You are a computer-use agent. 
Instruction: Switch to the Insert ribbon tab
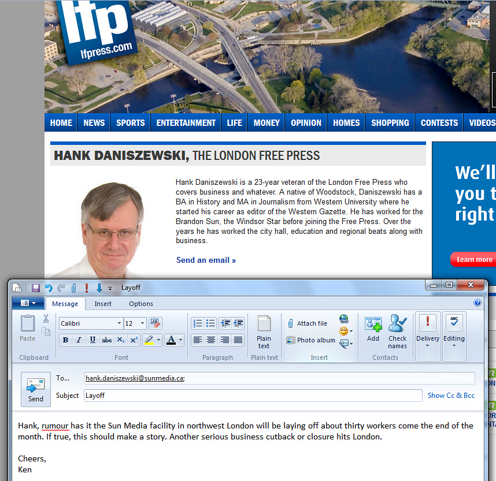(103, 304)
